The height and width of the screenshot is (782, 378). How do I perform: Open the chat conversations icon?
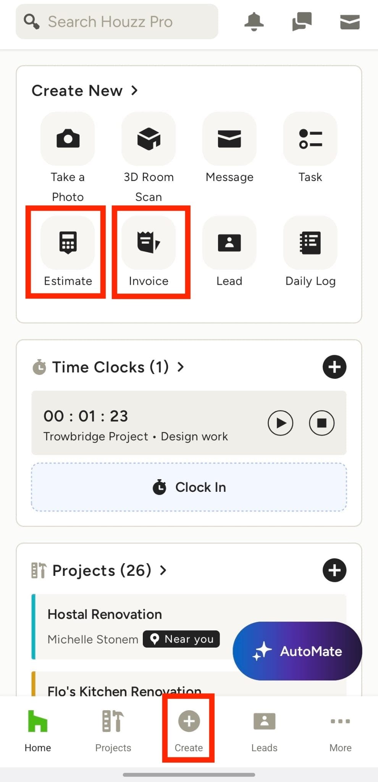(302, 22)
